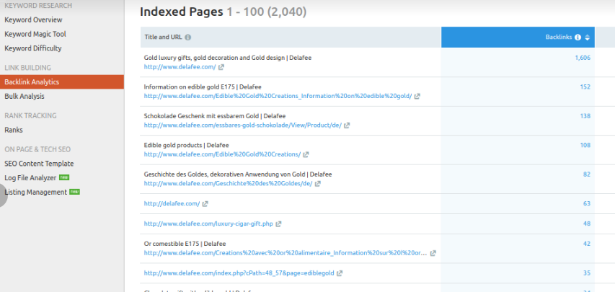615x292 pixels.
Task: Open Log File Analyzer tool
Action: click(x=31, y=177)
